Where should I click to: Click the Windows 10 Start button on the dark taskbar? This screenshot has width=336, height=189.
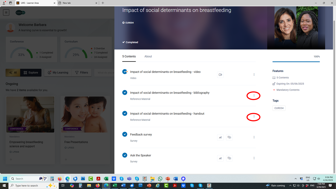[x=4, y=186]
